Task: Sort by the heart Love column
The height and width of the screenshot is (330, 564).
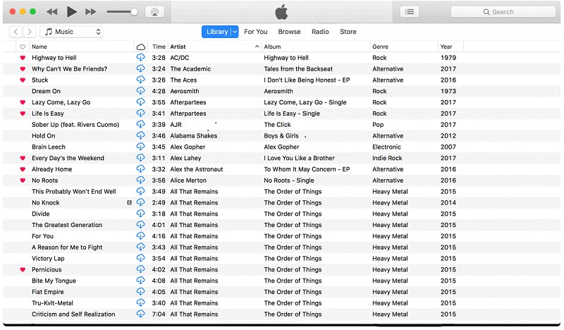Action: 23,47
